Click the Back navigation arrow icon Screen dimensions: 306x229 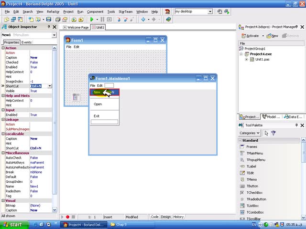[x=143, y=20]
